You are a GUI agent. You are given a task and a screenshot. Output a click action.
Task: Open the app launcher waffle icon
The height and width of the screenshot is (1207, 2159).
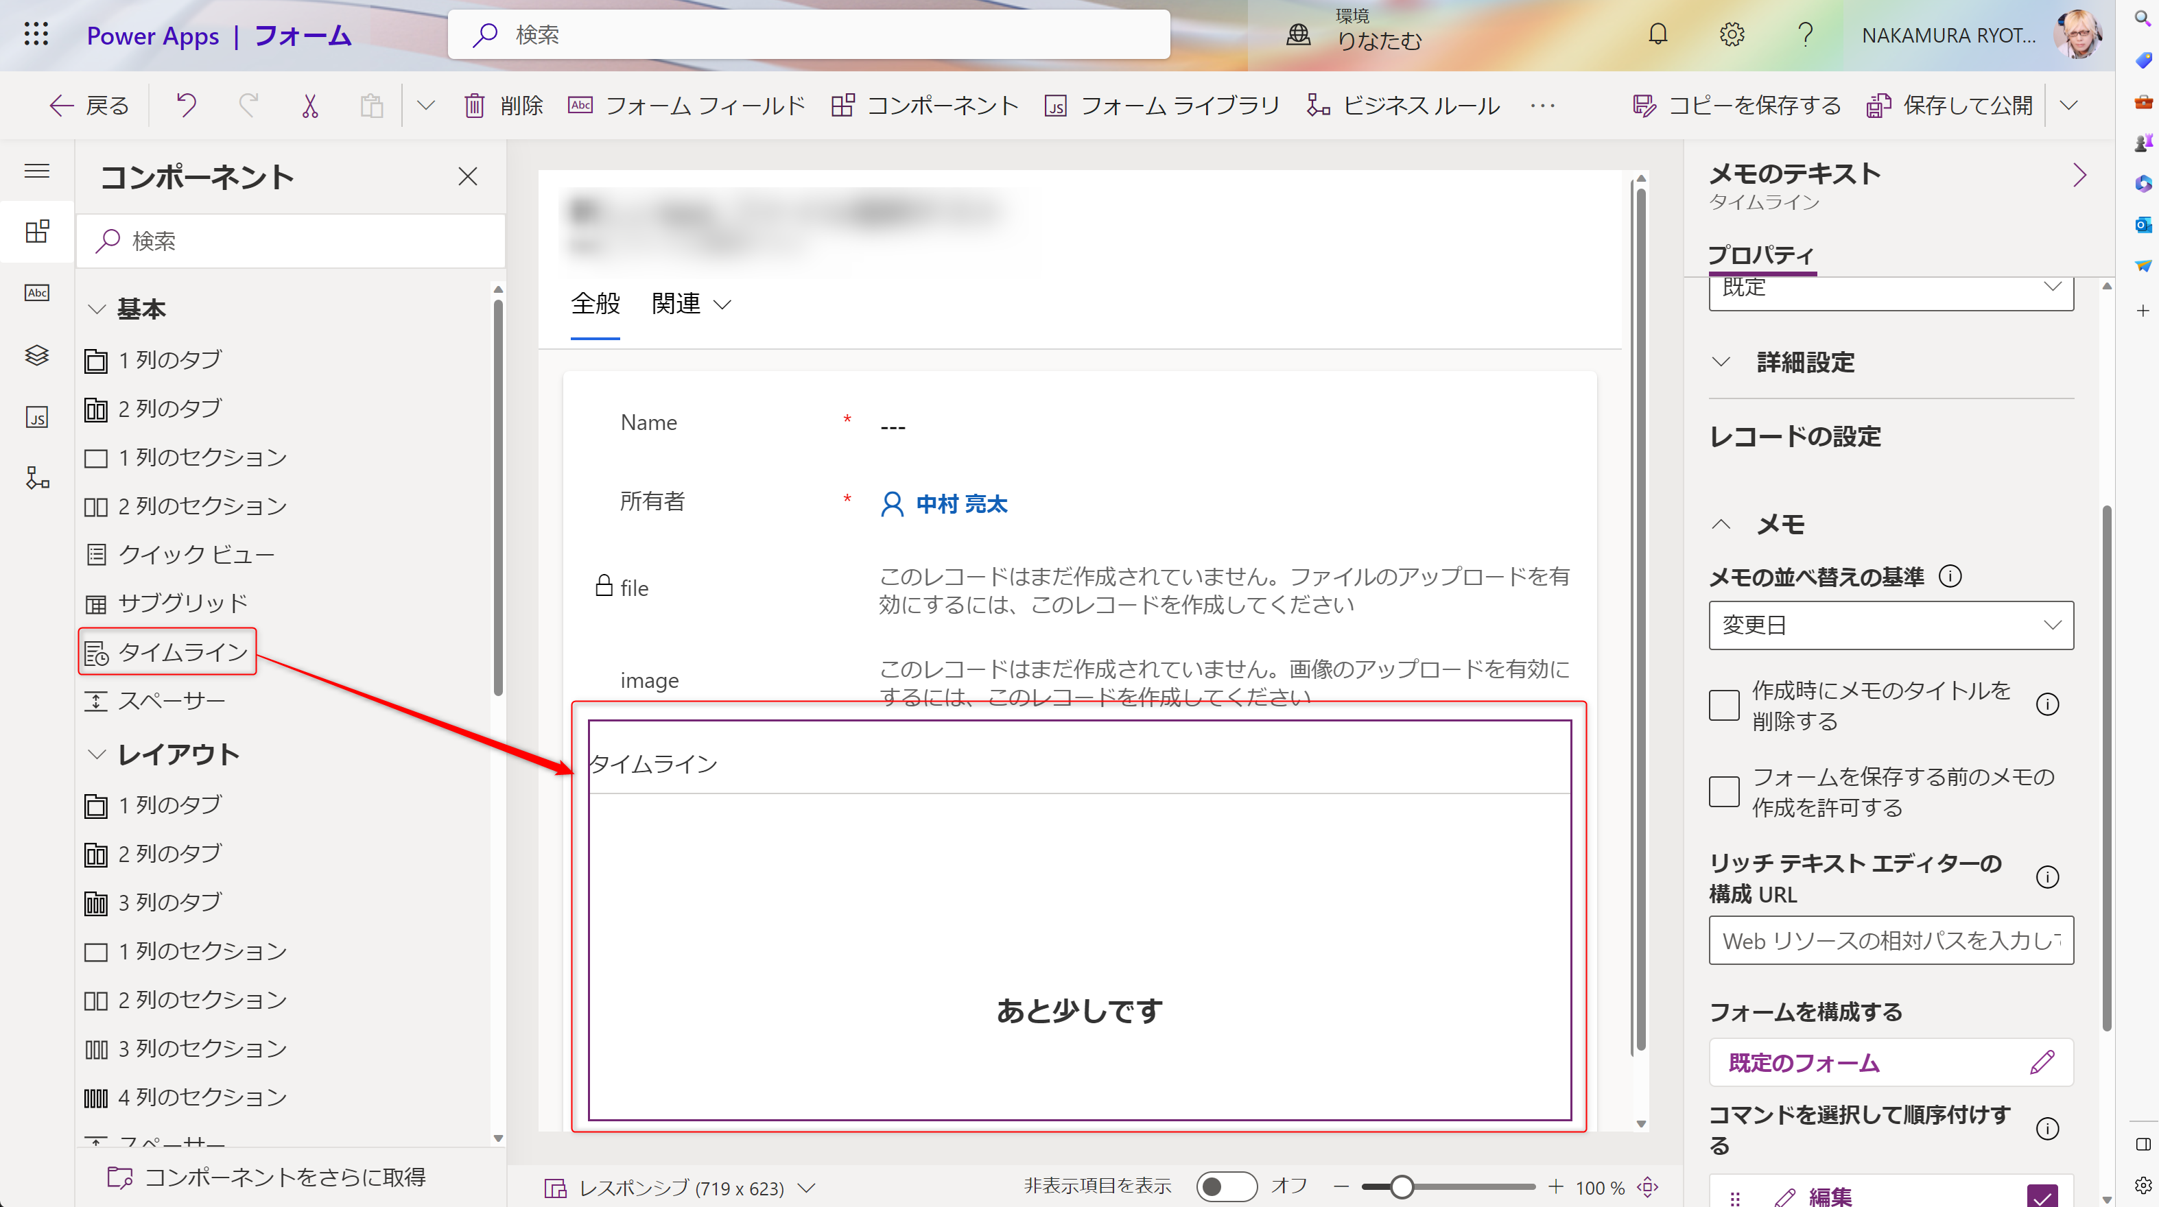tap(36, 34)
